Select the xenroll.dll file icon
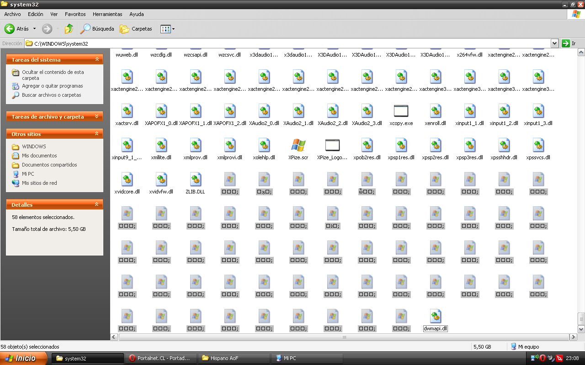 pos(435,111)
